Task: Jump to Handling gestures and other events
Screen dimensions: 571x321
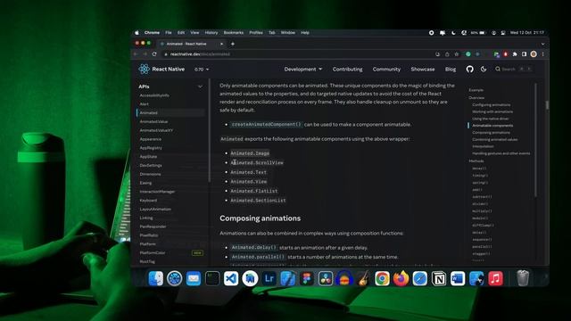Action: [x=501, y=153]
